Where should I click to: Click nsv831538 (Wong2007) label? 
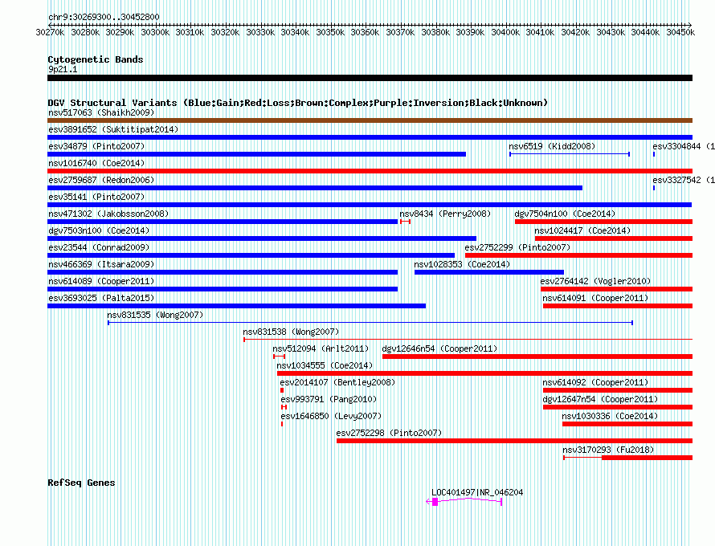click(291, 332)
